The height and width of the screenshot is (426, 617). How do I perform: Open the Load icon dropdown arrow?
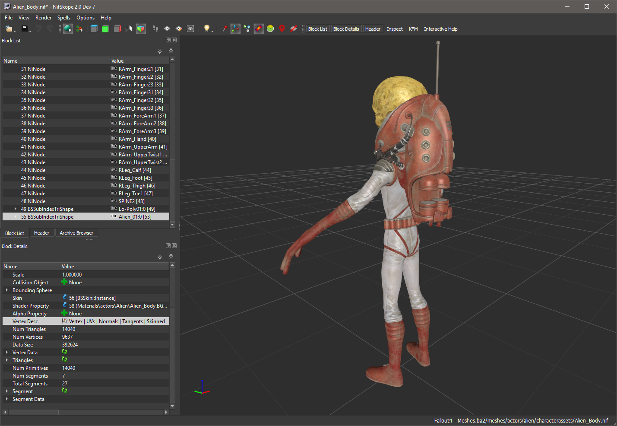[x=15, y=31]
